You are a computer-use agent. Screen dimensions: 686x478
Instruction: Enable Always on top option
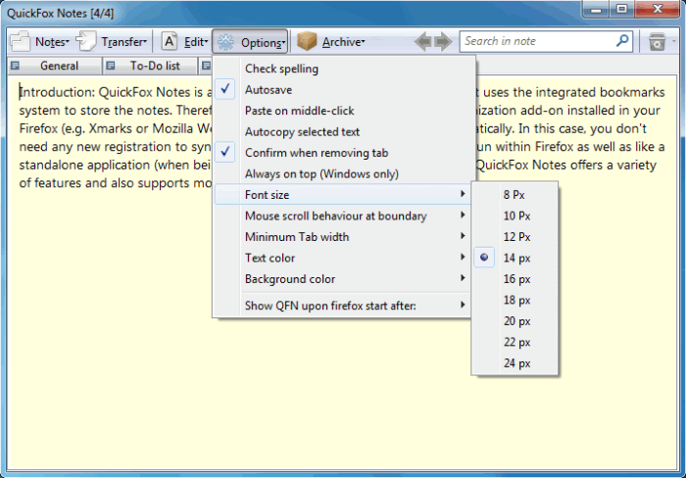click(x=321, y=174)
